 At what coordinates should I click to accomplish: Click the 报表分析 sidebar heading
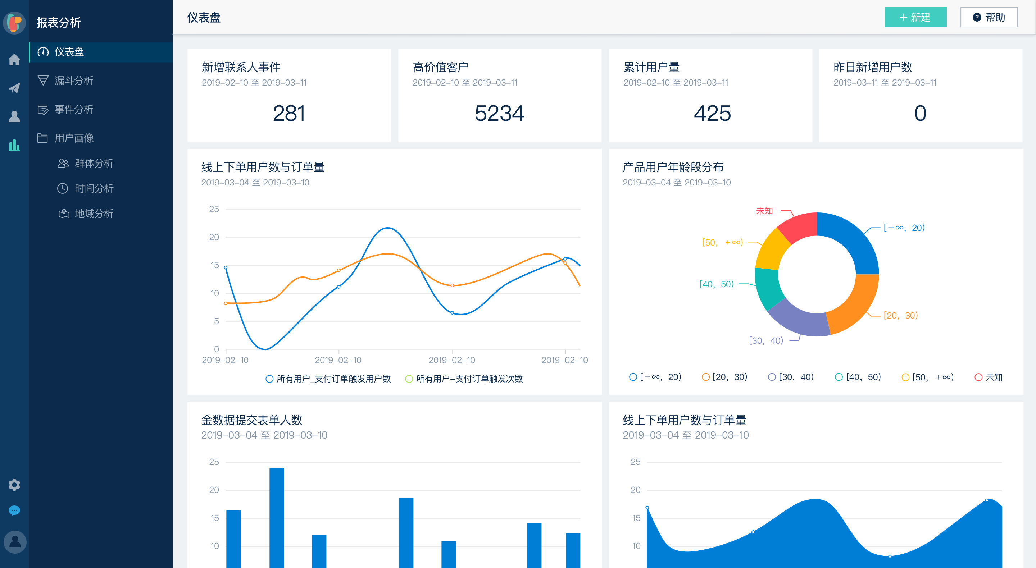pyautogui.click(x=59, y=23)
